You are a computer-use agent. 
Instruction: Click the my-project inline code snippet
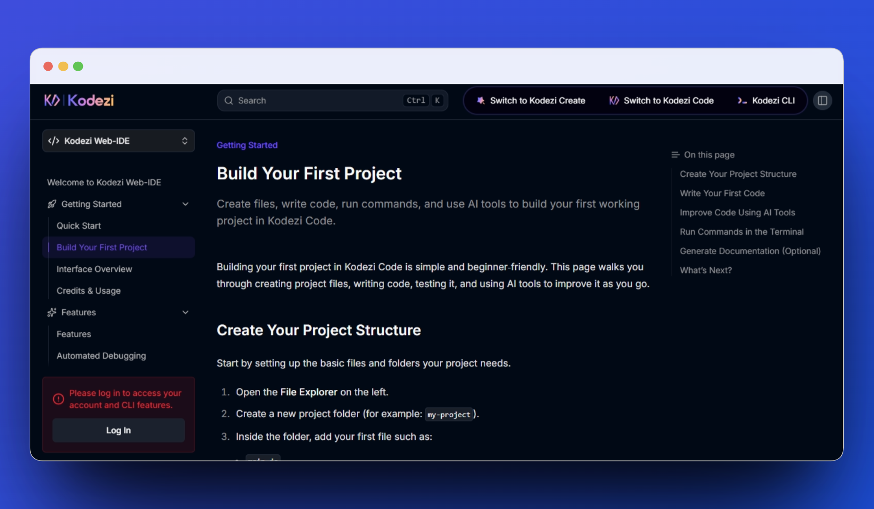pyautogui.click(x=449, y=414)
